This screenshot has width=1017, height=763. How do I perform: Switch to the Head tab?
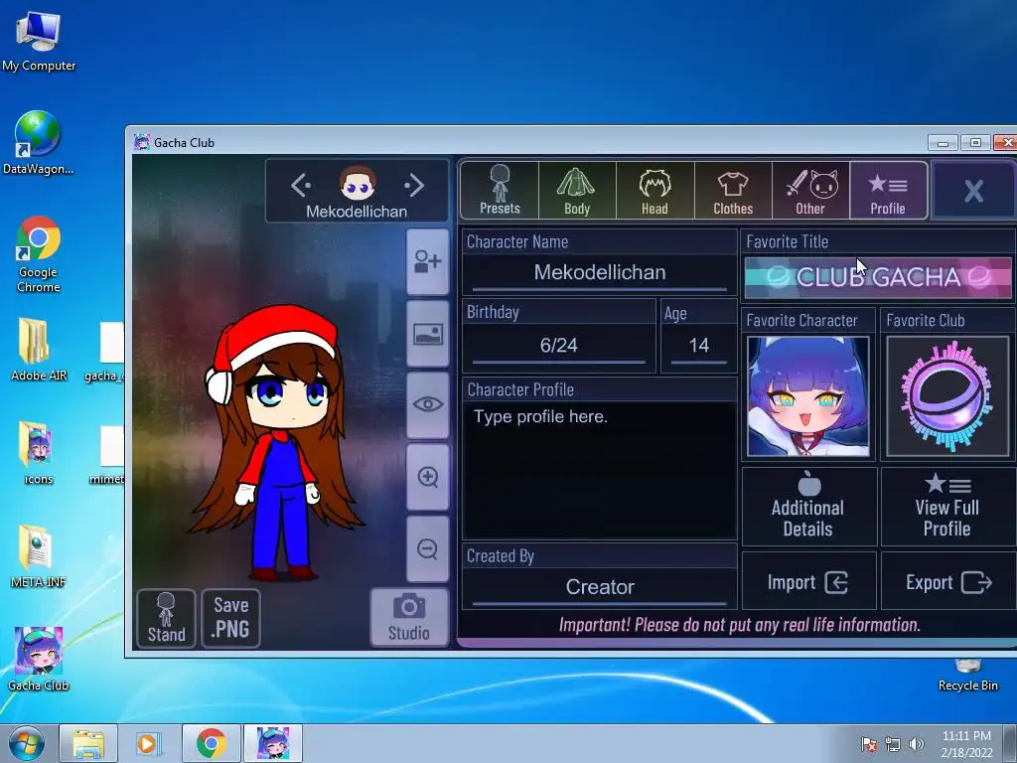click(x=654, y=190)
